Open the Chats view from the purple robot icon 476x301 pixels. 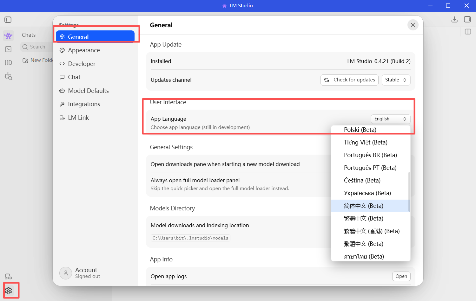tap(9, 35)
